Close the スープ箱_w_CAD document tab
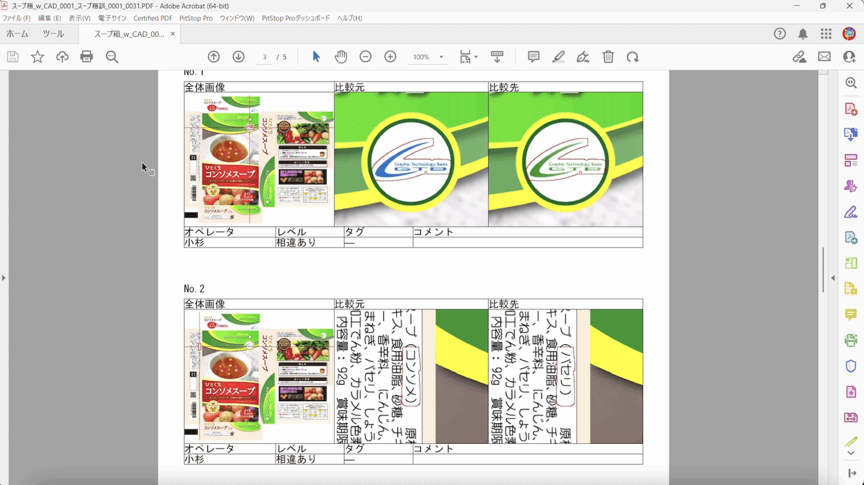 173,34
